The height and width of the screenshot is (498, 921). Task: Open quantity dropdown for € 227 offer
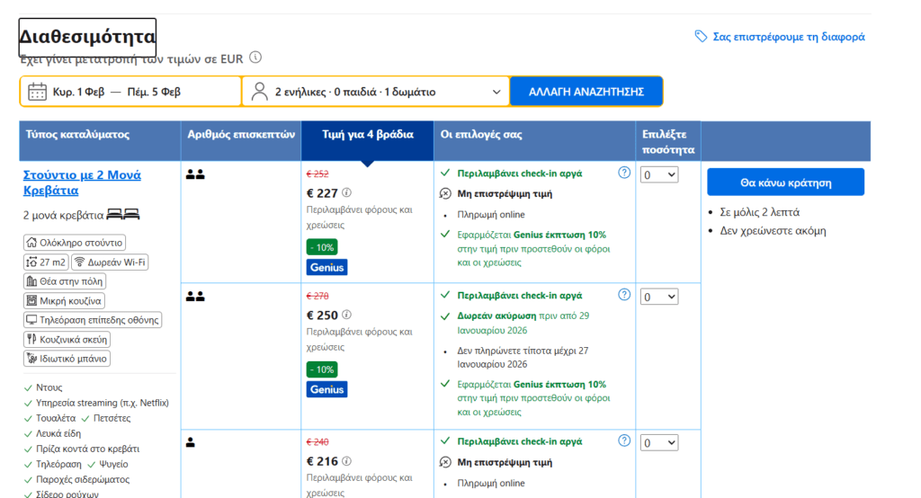click(x=659, y=175)
